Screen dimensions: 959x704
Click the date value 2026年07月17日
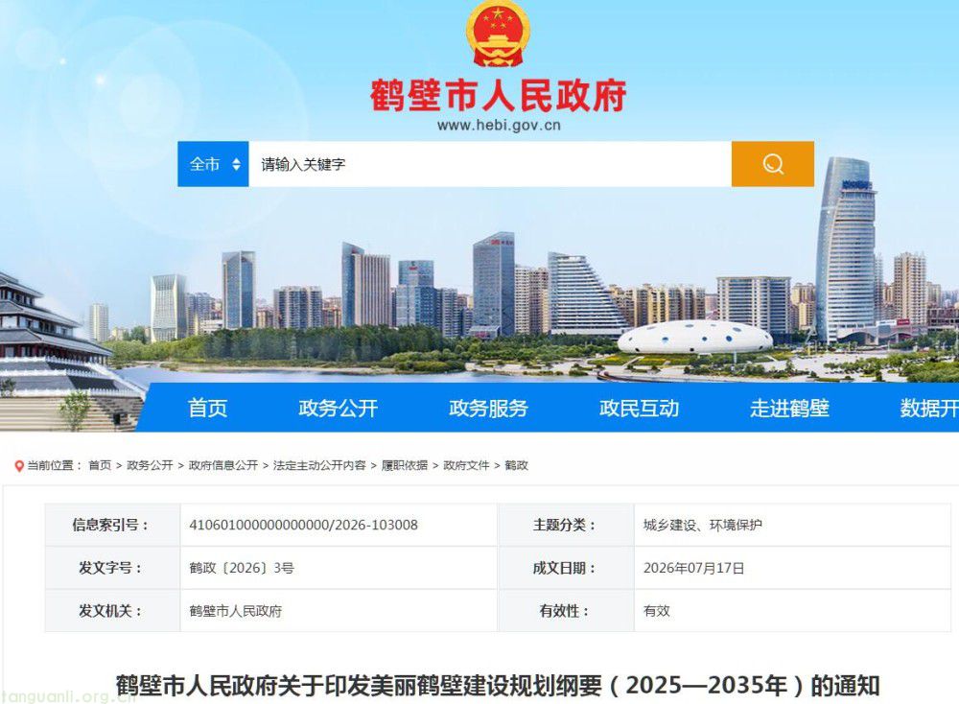click(693, 568)
